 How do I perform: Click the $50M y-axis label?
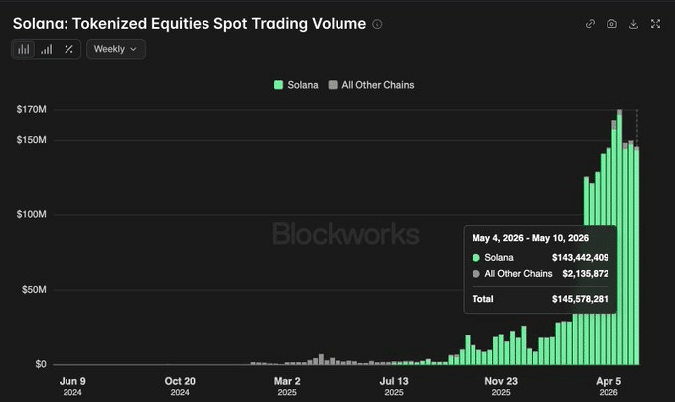[x=34, y=289]
